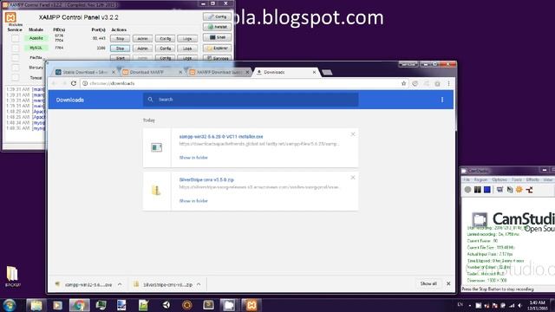This screenshot has width=555, height=312.
Task: Open Config for the MySQL row
Action: (x=165, y=49)
